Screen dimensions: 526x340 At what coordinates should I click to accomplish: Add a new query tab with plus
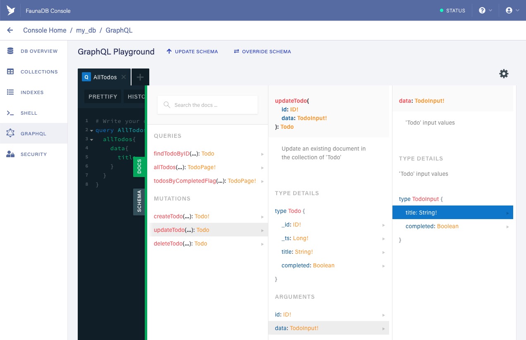click(140, 77)
